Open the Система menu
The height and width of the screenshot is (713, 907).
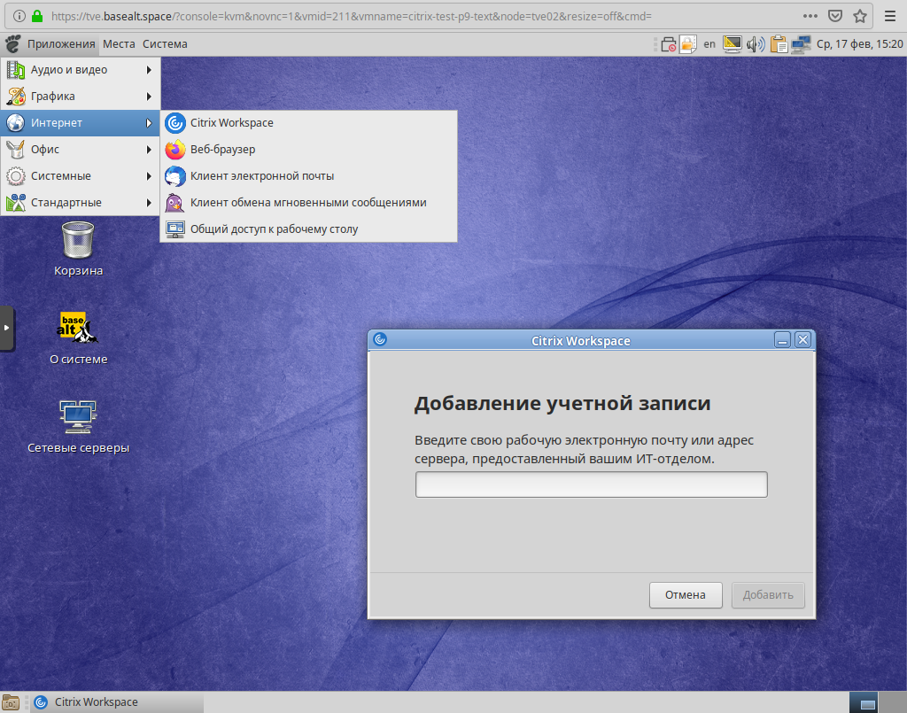pos(165,44)
